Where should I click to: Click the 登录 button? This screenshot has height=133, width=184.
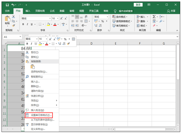(x=138, y=5)
